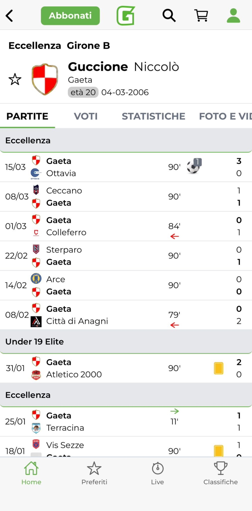This screenshot has width=252, height=511.
Task: Open the search magnifier icon
Action: 169,16
